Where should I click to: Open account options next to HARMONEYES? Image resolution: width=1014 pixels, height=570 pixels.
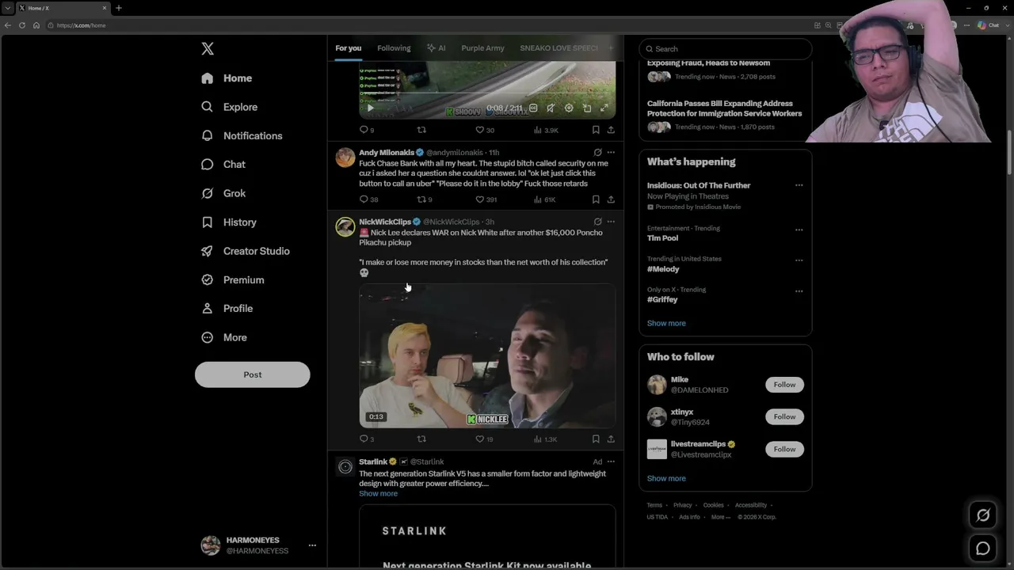[312, 545]
